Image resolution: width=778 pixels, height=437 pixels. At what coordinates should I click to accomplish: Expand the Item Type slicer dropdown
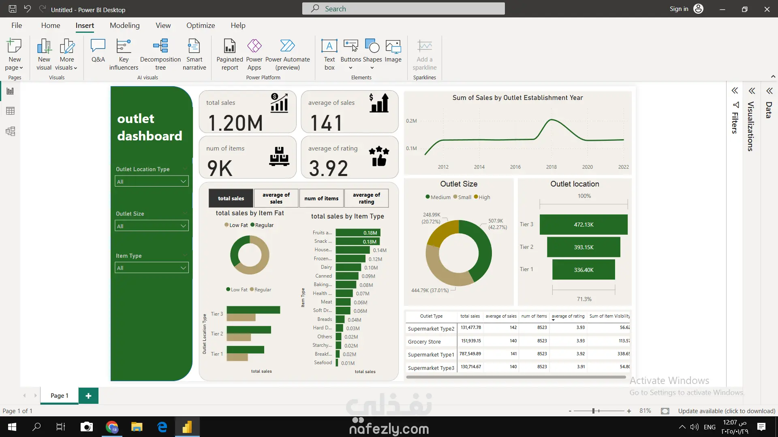(152, 268)
